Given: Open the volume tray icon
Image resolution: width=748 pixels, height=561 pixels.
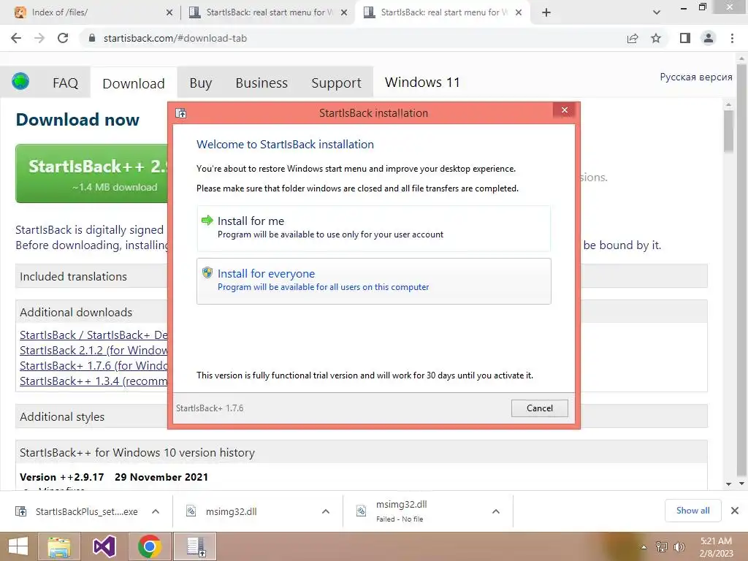Looking at the screenshot, I should [x=679, y=547].
